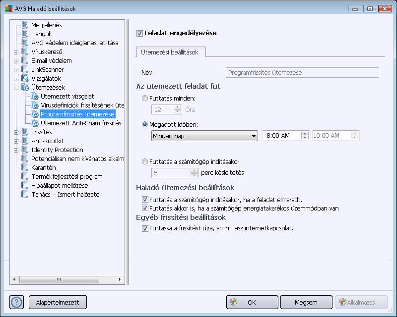The width and height of the screenshot is (397, 317).
Task: Expand the E-mail védelem tree node
Action: tap(16, 61)
